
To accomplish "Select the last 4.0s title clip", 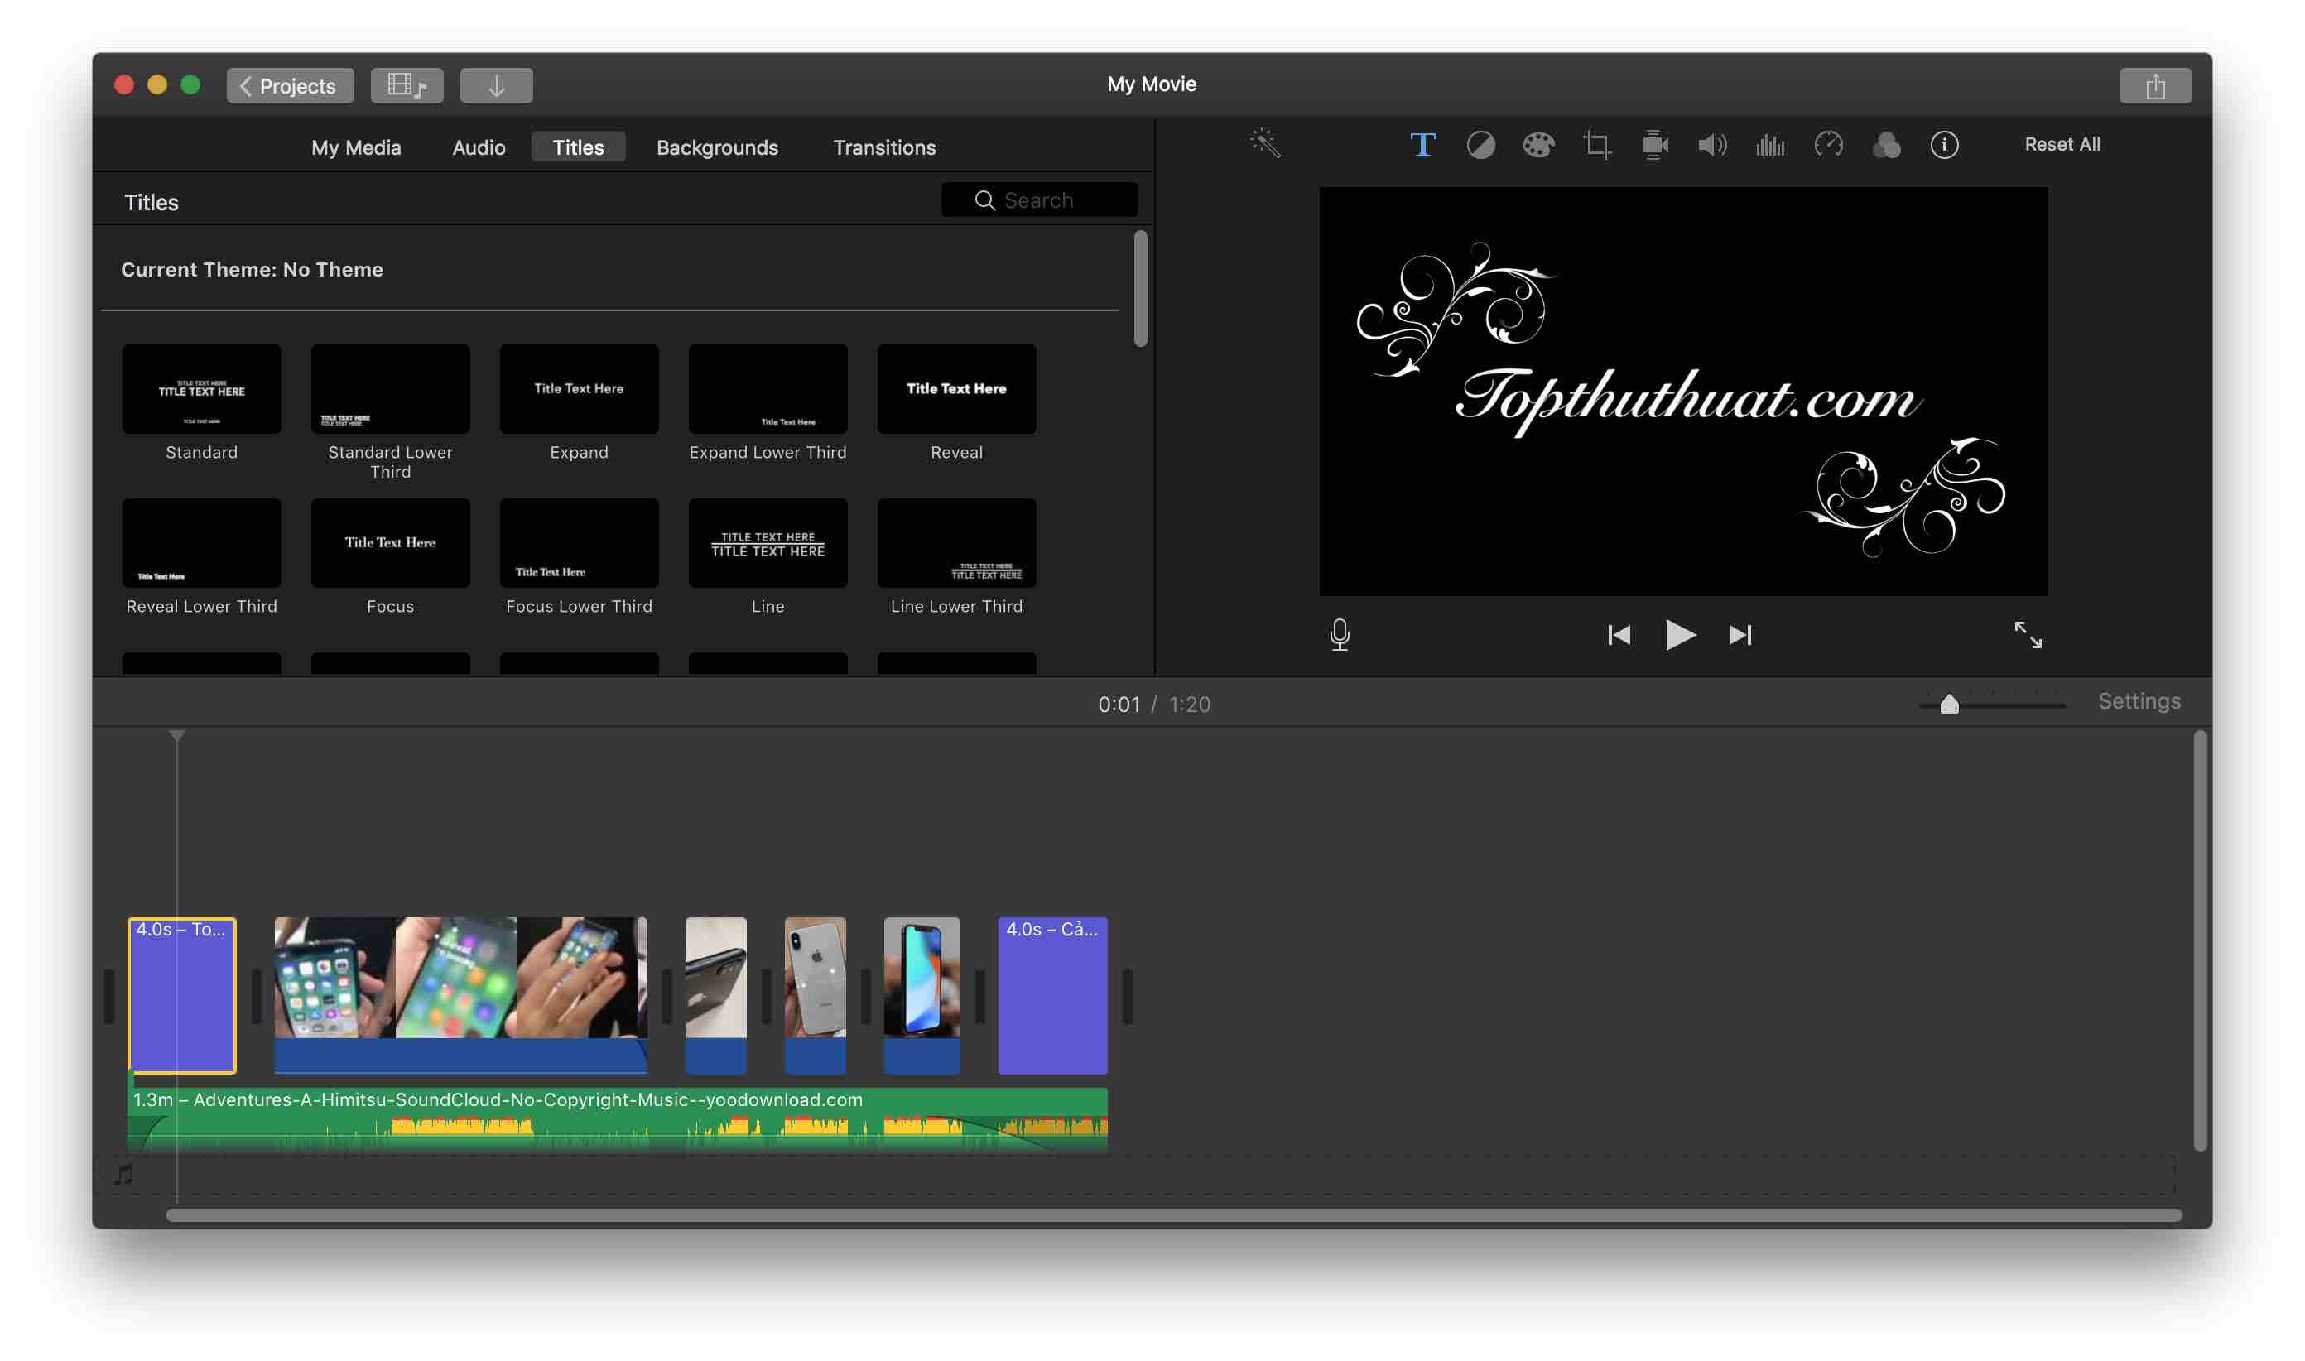I will (x=1053, y=995).
